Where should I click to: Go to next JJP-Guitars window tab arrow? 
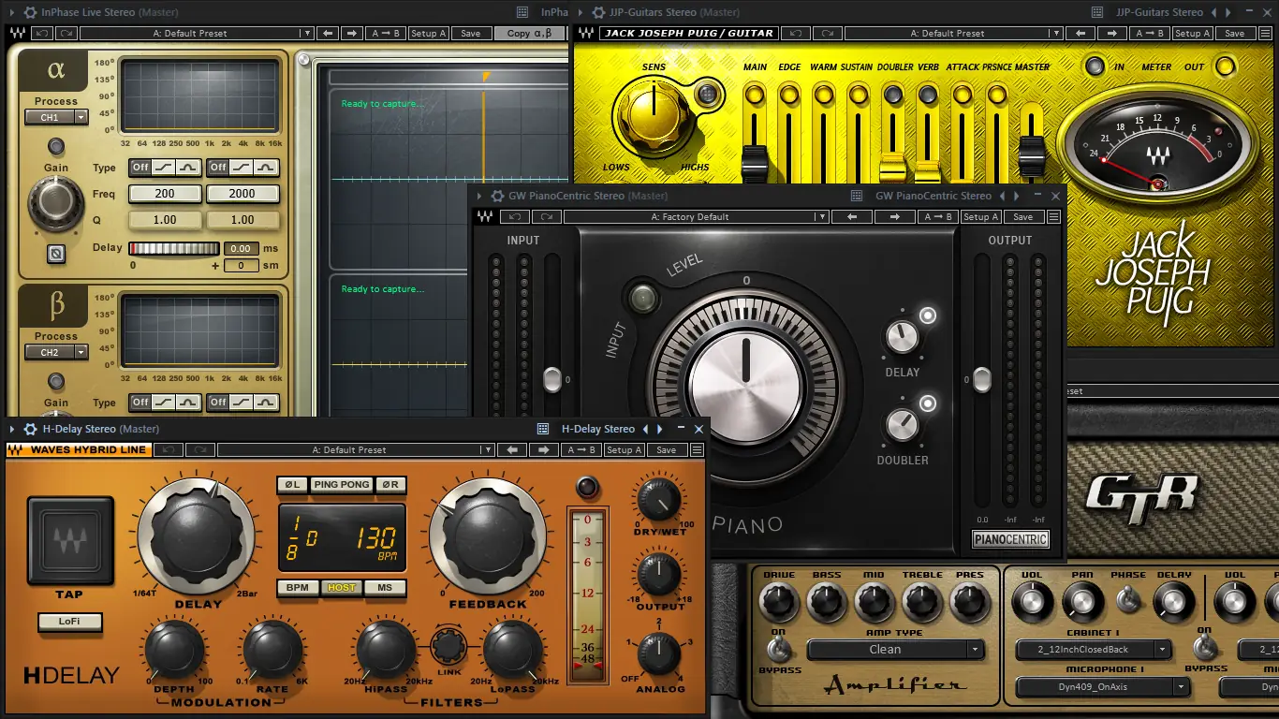[1228, 12]
